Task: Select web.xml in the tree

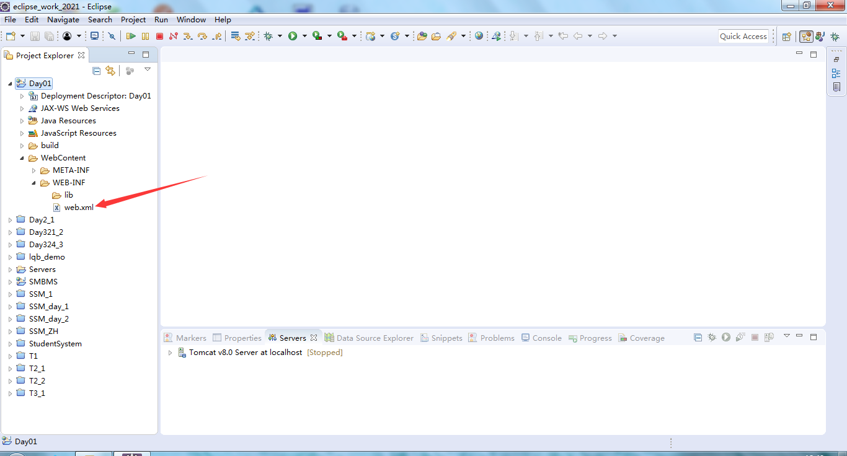Action: pyautogui.click(x=79, y=208)
